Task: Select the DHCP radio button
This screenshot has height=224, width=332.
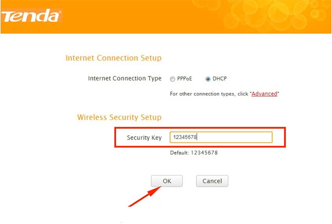Action: pos(208,79)
